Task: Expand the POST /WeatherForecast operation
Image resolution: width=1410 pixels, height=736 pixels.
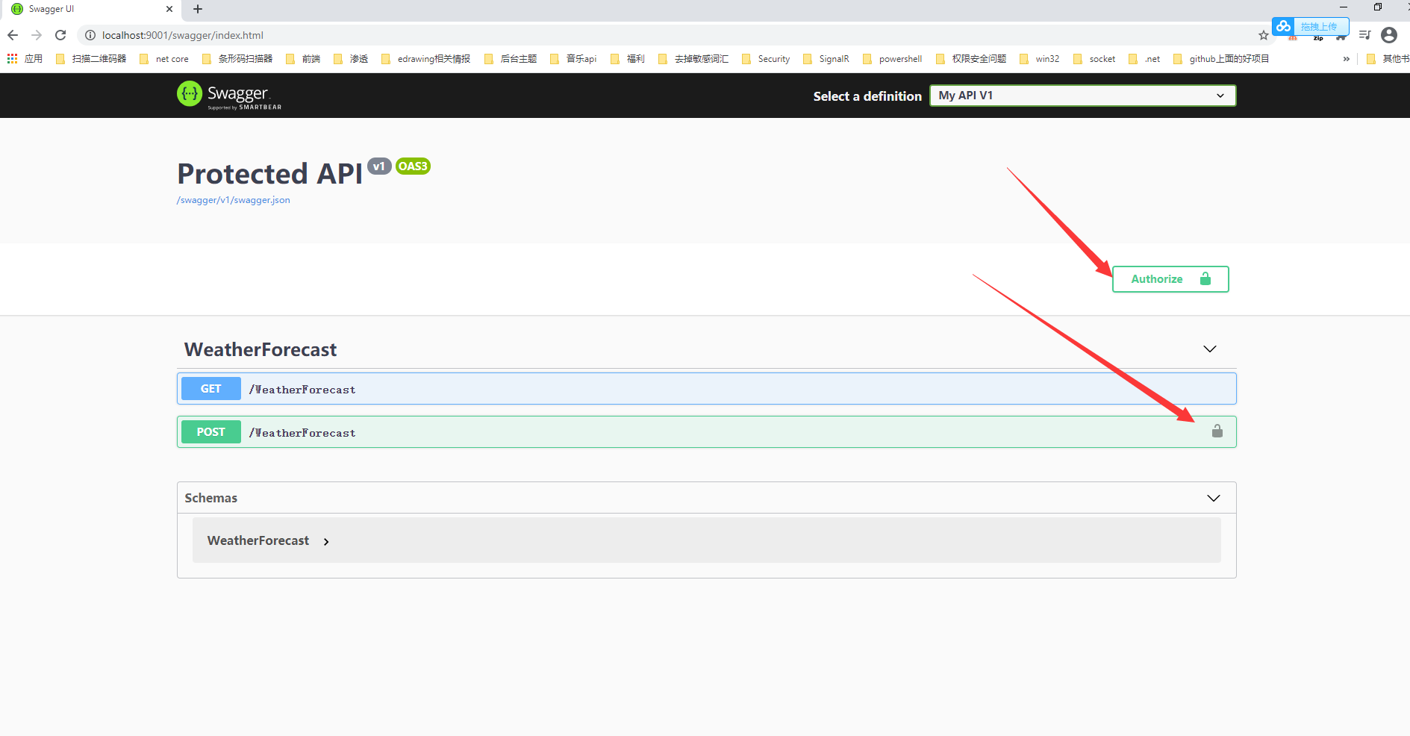Action: (x=706, y=432)
